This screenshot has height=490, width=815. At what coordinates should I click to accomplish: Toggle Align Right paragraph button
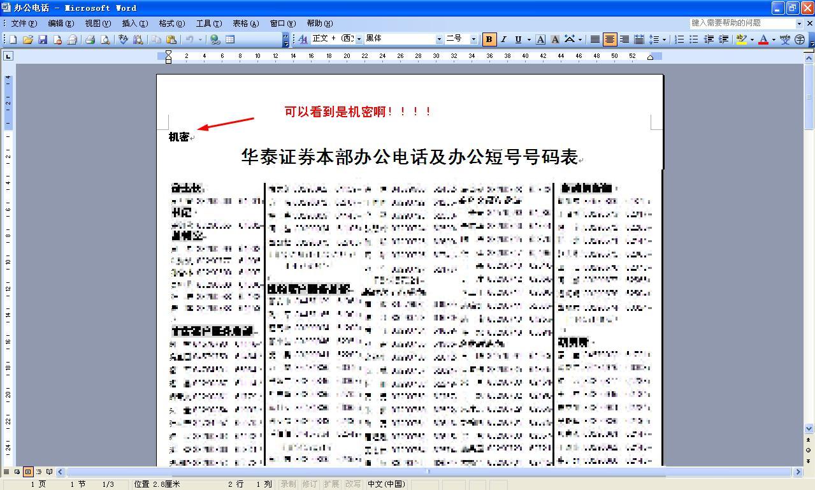point(624,40)
